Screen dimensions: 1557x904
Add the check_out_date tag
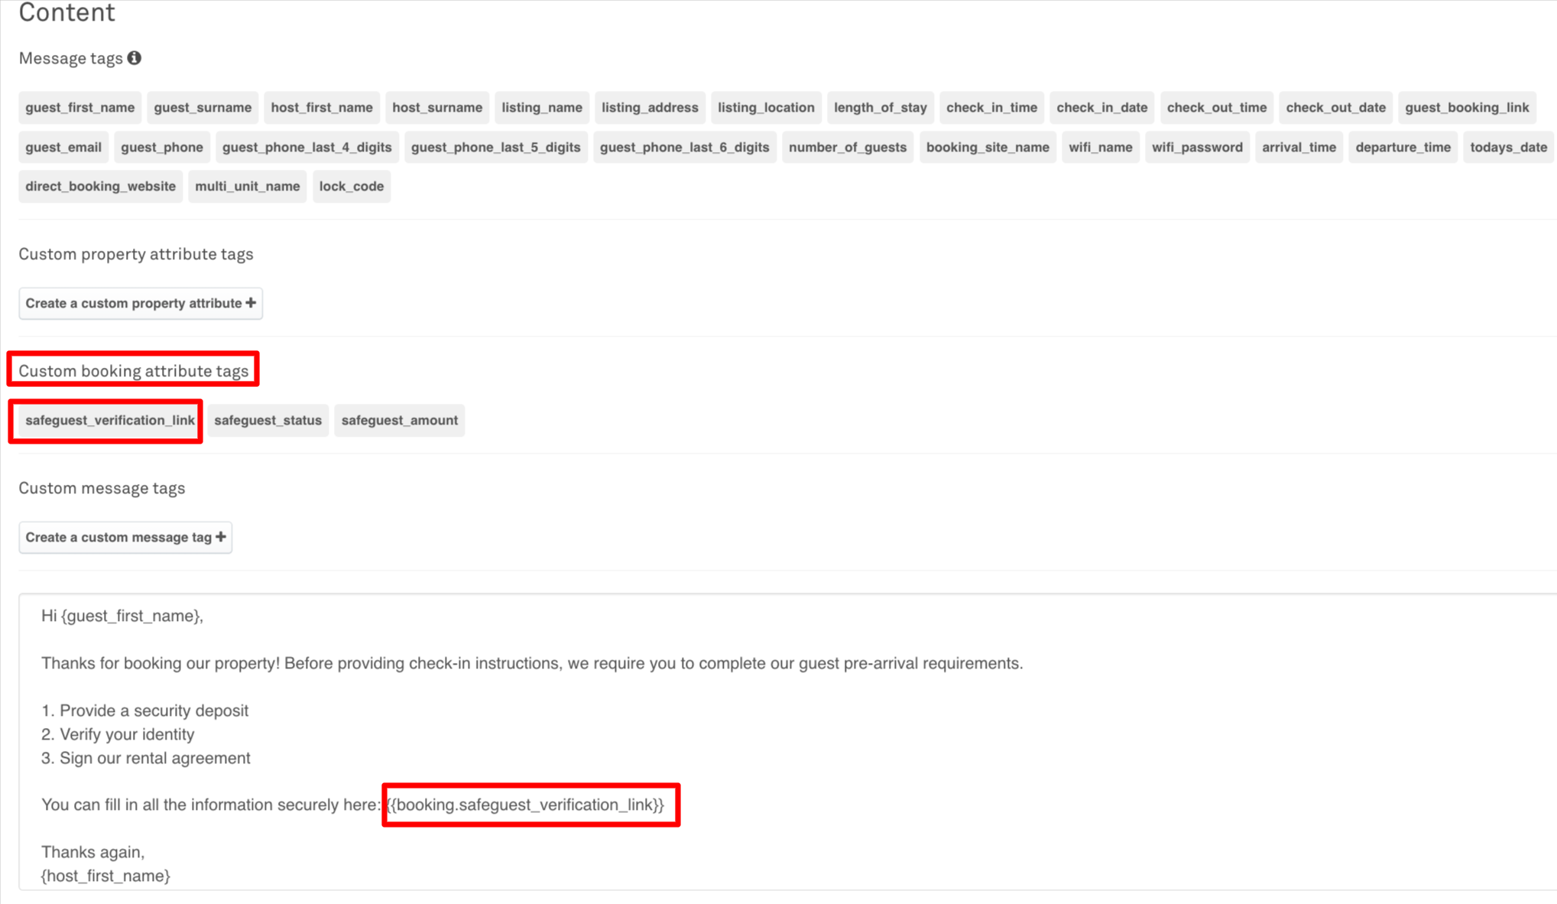(1335, 108)
